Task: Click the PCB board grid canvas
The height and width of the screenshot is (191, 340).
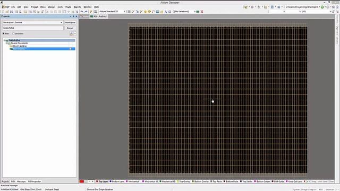Action: (218, 100)
